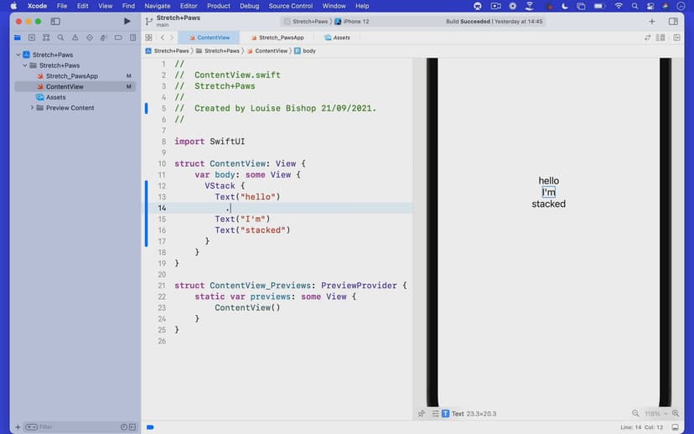This screenshot has height=434, width=694.
Task: Collapse the Stretch+Paws project root
Action: coord(18,54)
